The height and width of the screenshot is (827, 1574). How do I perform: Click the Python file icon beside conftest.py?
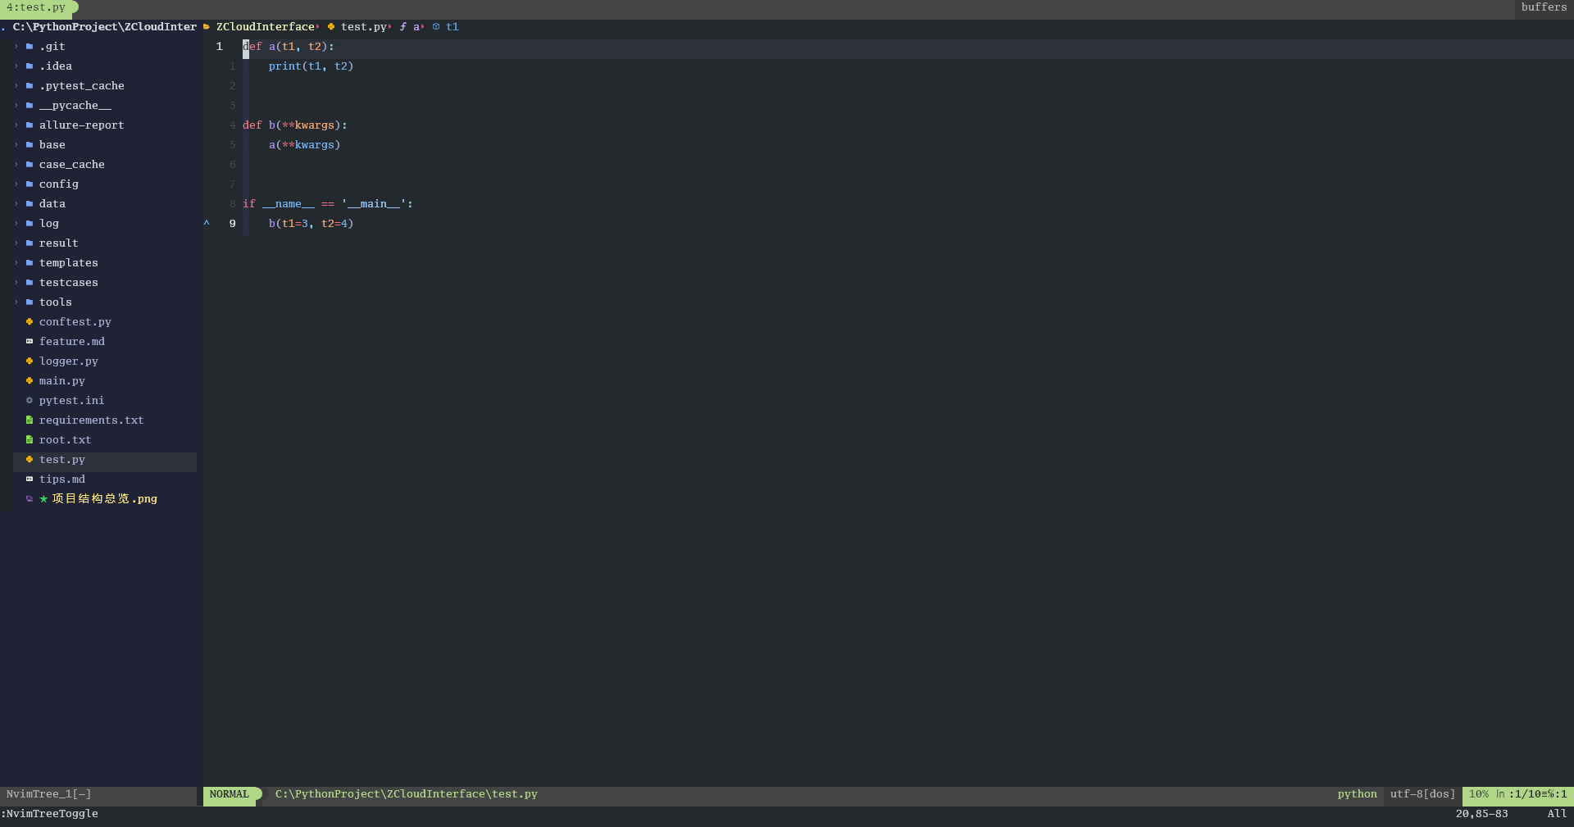(x=29, y=322)
